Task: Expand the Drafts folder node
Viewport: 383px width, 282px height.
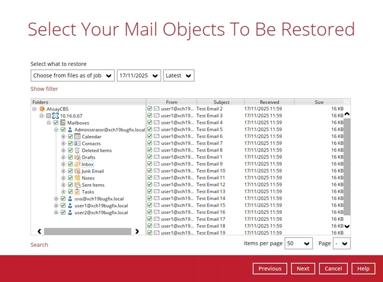Action: point(63,157)
